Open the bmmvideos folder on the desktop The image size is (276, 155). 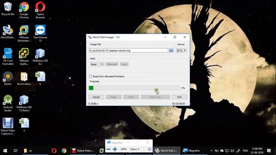pos(24,78)
